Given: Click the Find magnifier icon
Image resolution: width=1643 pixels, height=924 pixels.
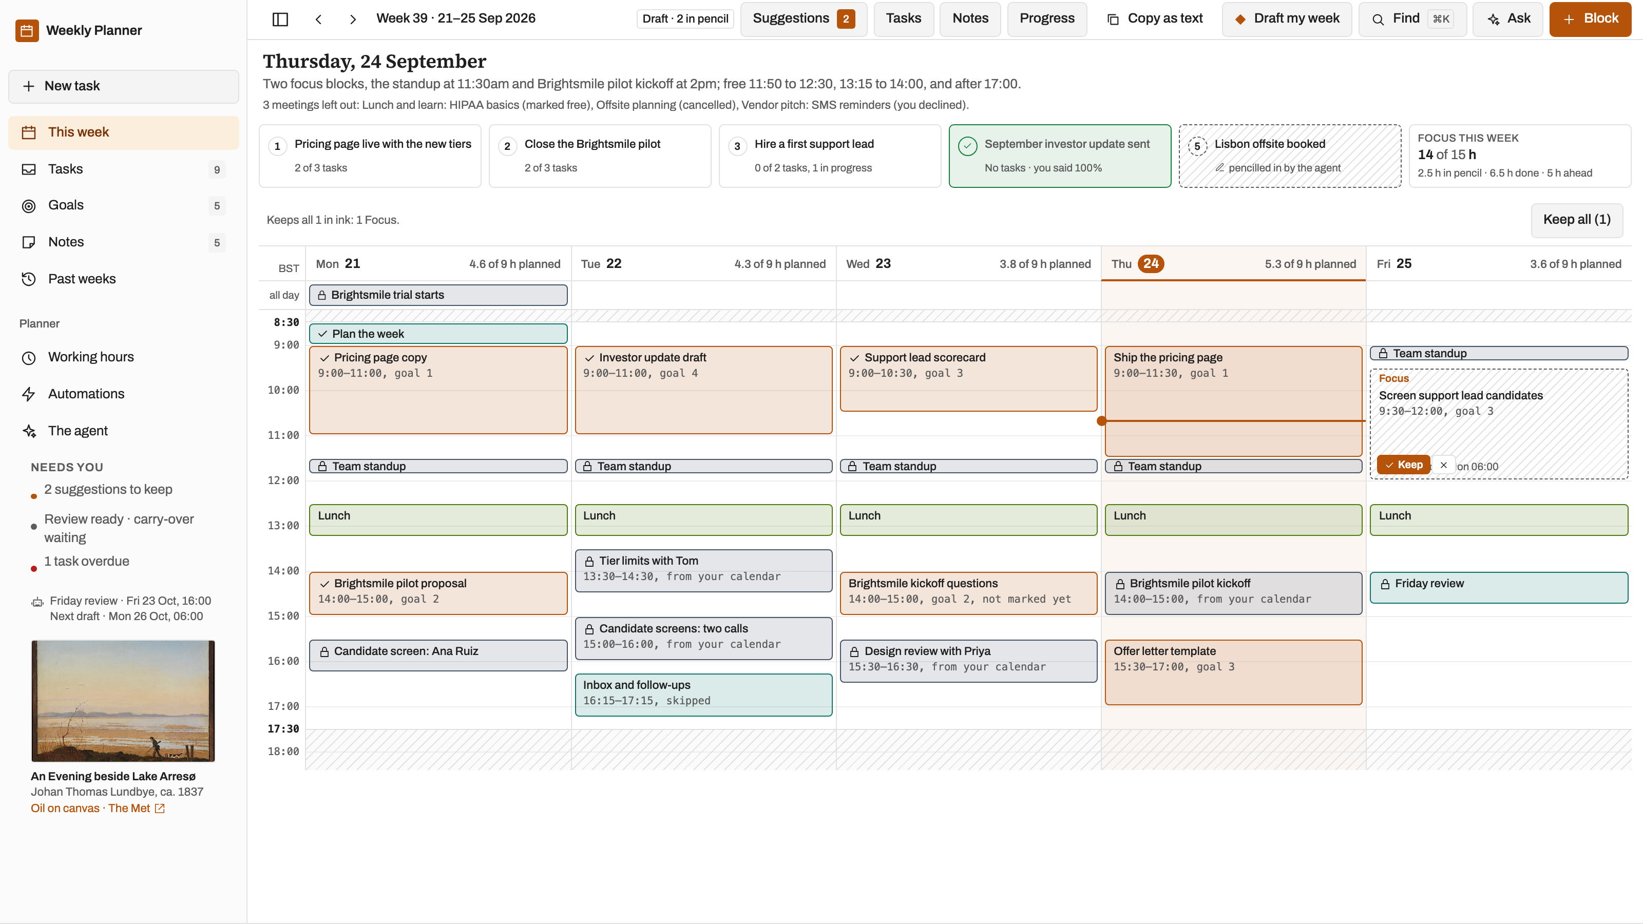Looking at the screenshot, I should coord(1378,19).
